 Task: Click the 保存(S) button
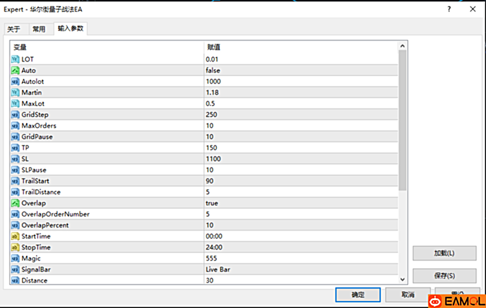click(444, 275)
